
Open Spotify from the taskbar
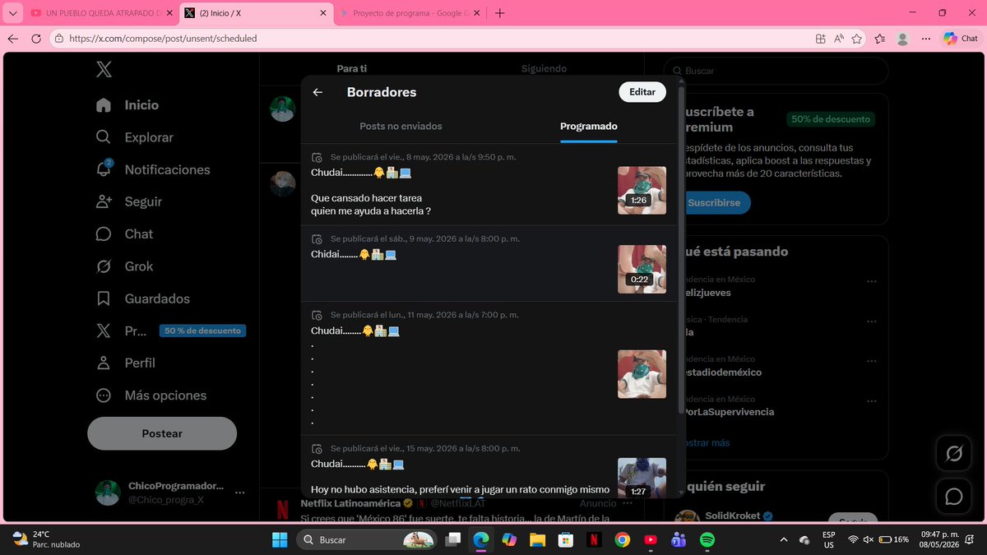point(707,540)
